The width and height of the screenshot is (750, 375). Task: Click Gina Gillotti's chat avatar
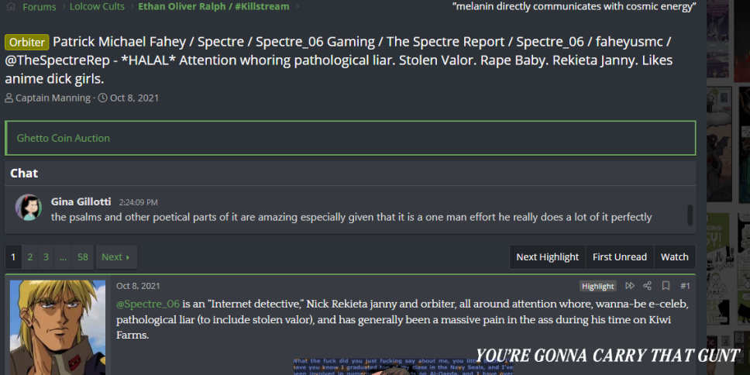point(29,208)
